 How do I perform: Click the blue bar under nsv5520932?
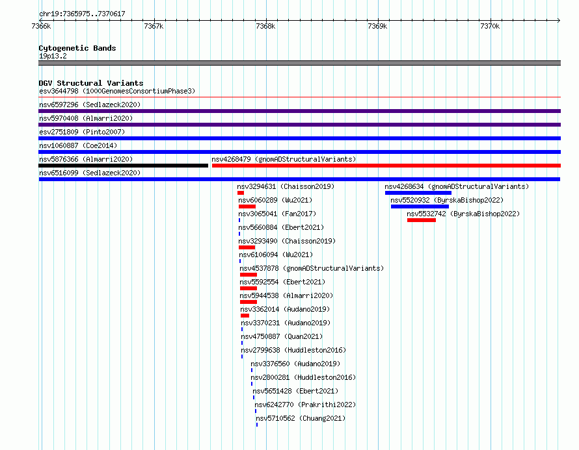pyautogui.click(x=420, y=206)
